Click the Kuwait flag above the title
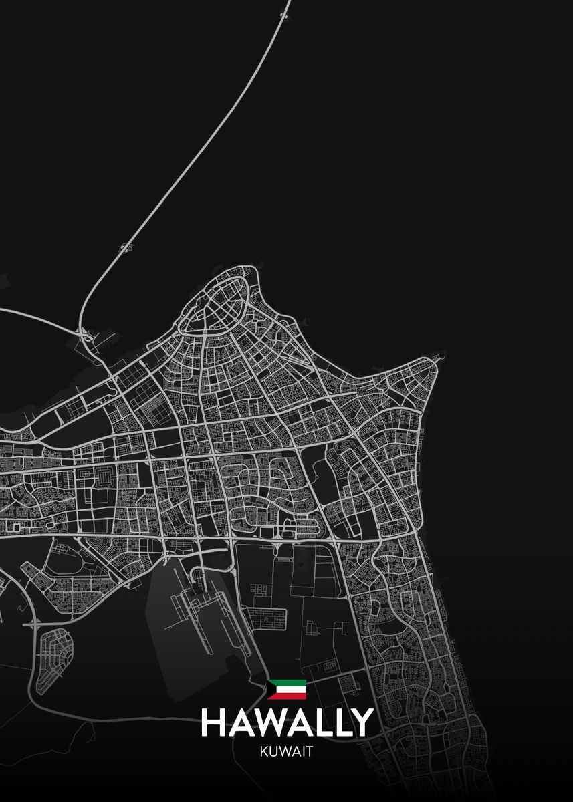The height and width of the screenshot is (802, 573). (287, 689)
